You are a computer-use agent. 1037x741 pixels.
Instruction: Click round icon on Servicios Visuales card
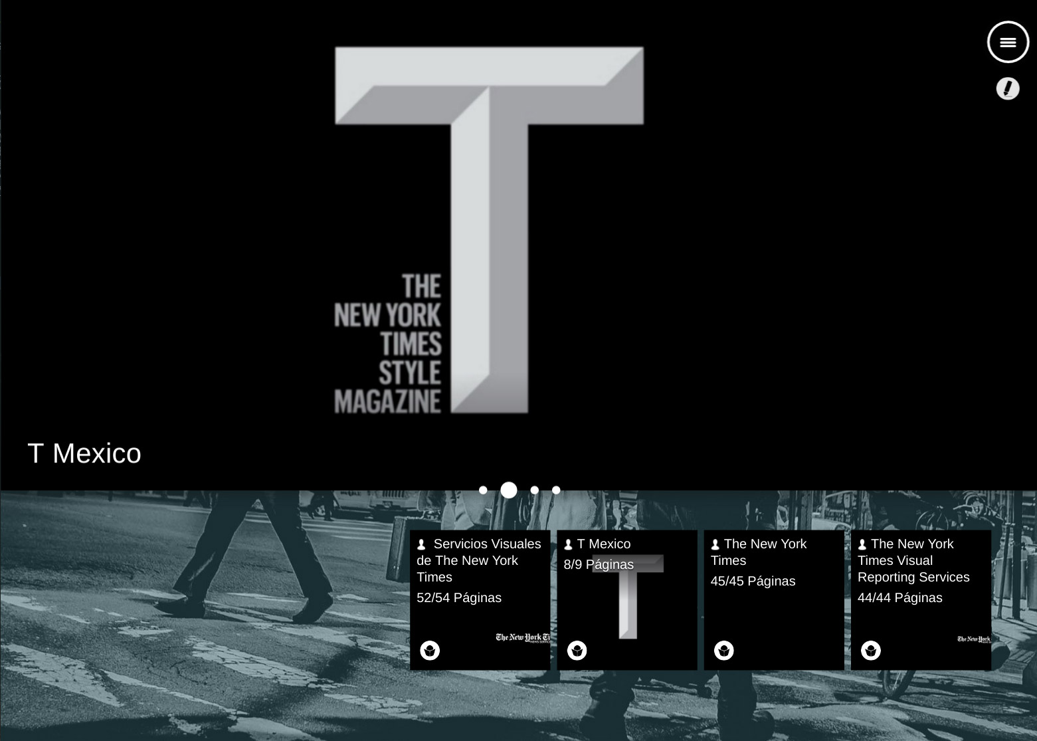click(x=430, y=650)
